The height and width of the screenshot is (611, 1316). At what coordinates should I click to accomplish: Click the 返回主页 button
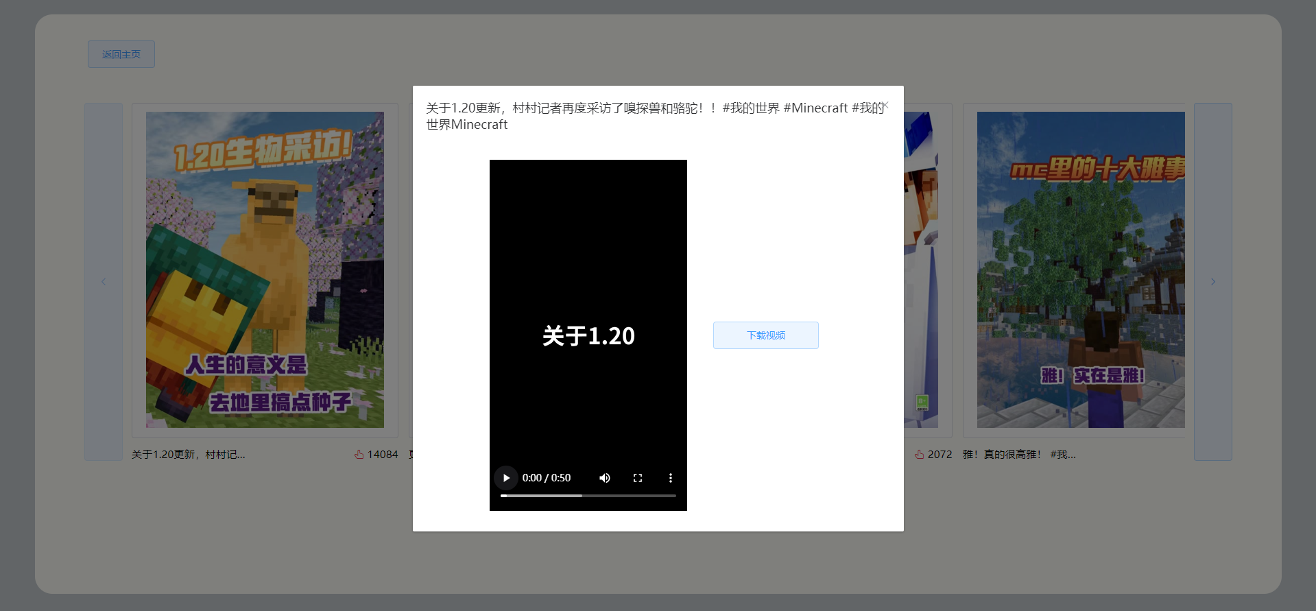(x=121, y=54)
